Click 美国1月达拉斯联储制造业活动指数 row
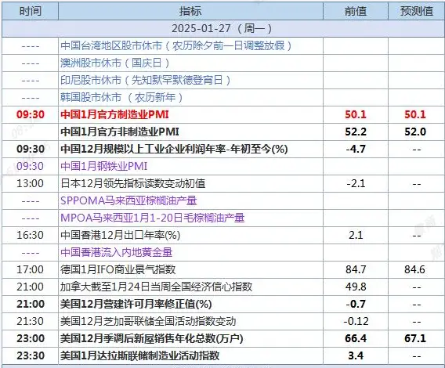Screen dimensions: 445x368 (222, 355)
